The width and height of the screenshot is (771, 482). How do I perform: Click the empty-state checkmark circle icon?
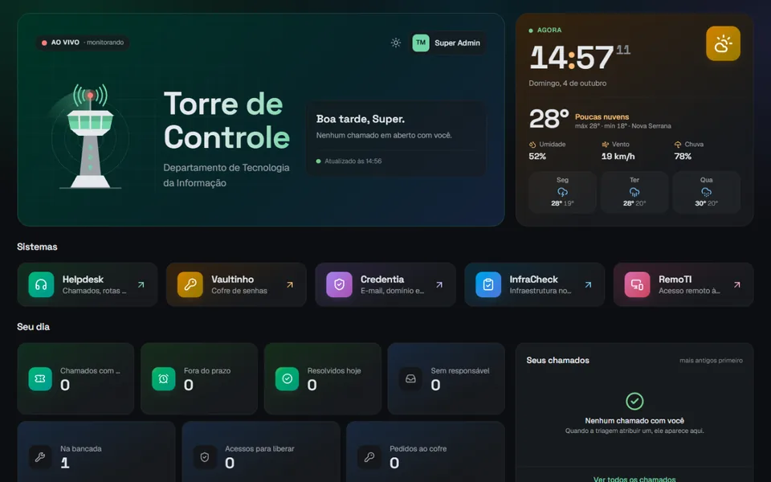634,402
